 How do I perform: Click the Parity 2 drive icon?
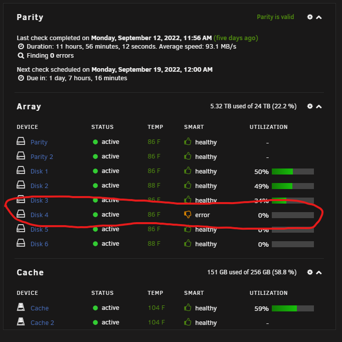point(21,156)
